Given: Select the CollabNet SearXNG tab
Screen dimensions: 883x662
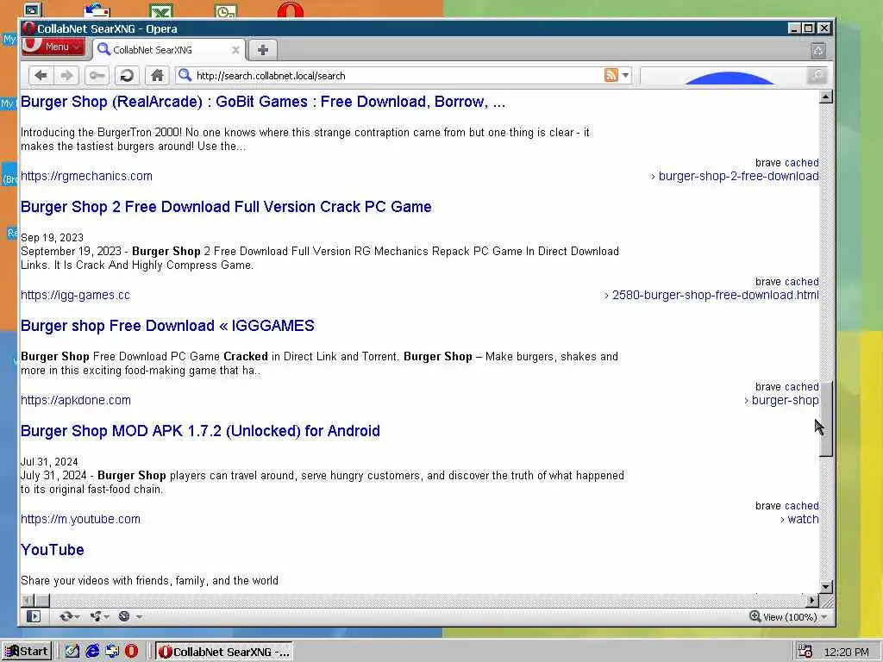Looking at the screenshot, I should (168, 49).
